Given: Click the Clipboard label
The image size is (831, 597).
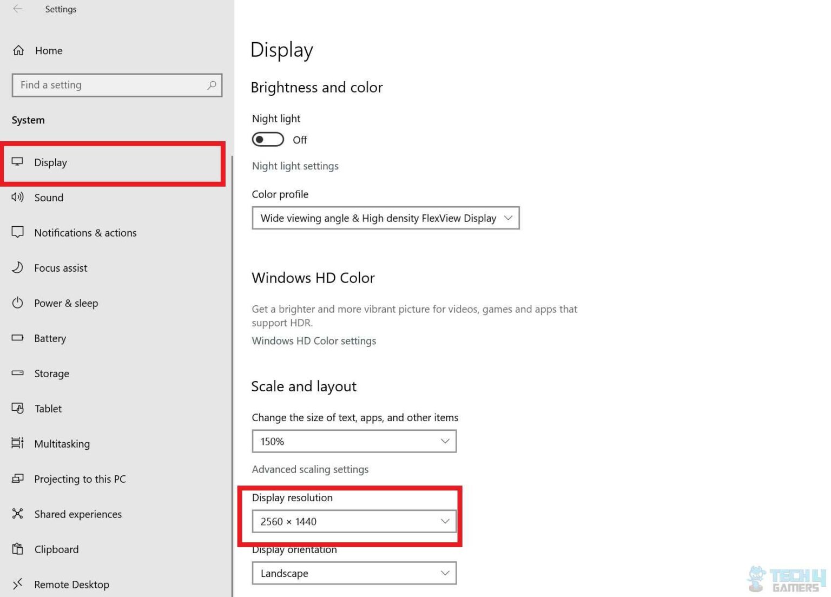Looking at the screenshot, I should [x=56, y=549].
